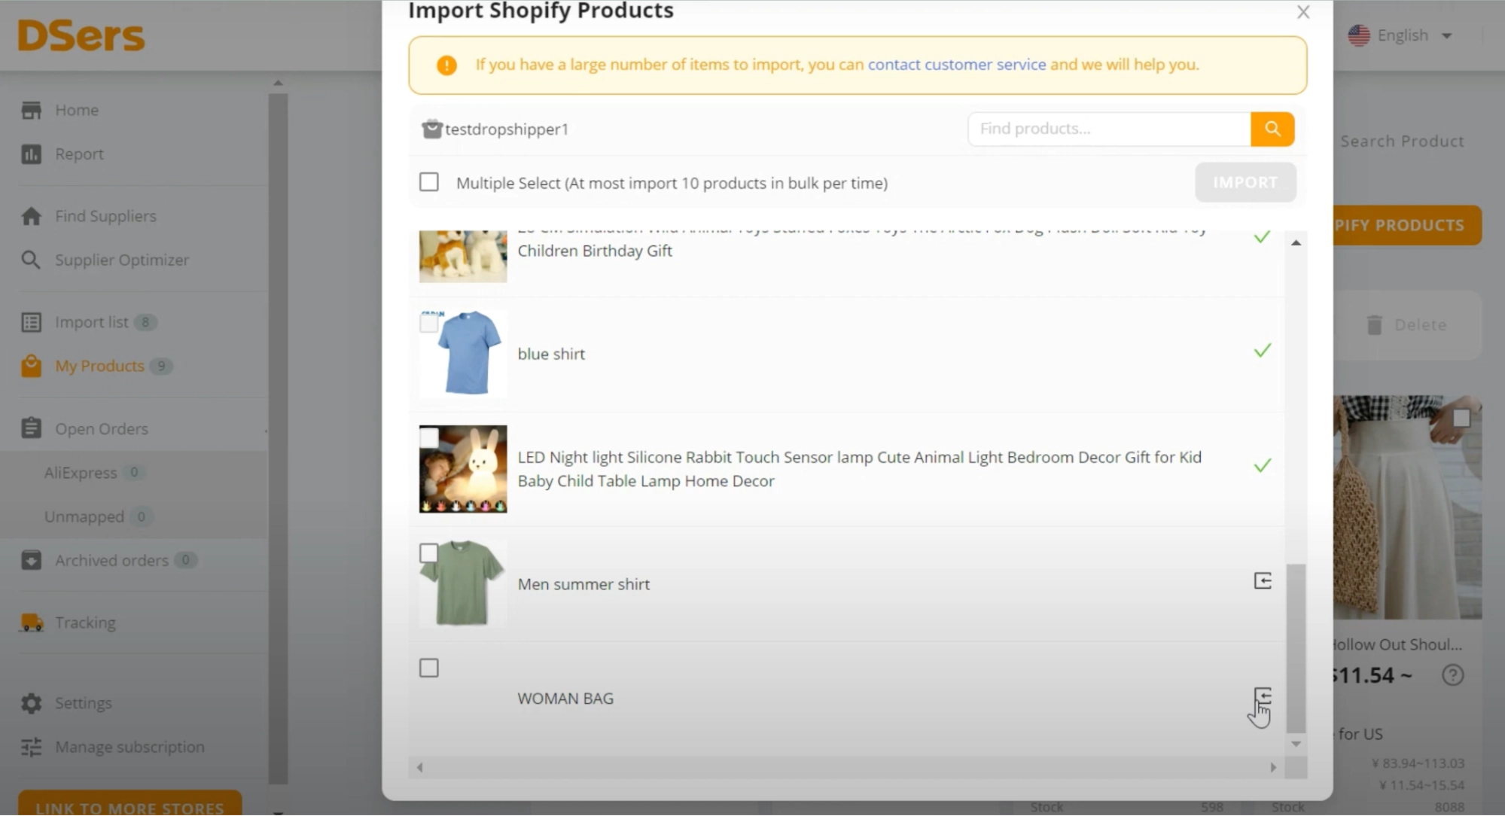Check the WOMAN BAG checkbox

(429, 668)
